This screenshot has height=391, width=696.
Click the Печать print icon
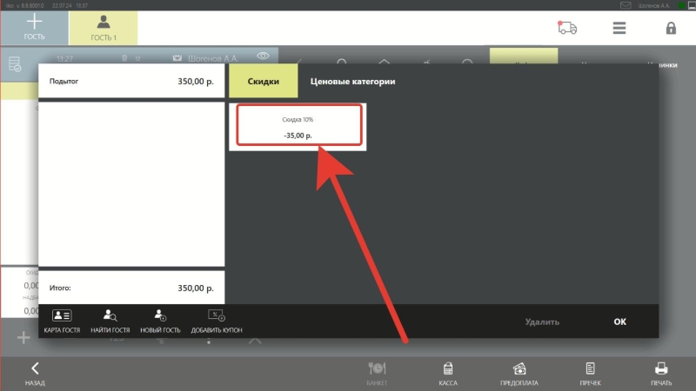coord(661,374)
